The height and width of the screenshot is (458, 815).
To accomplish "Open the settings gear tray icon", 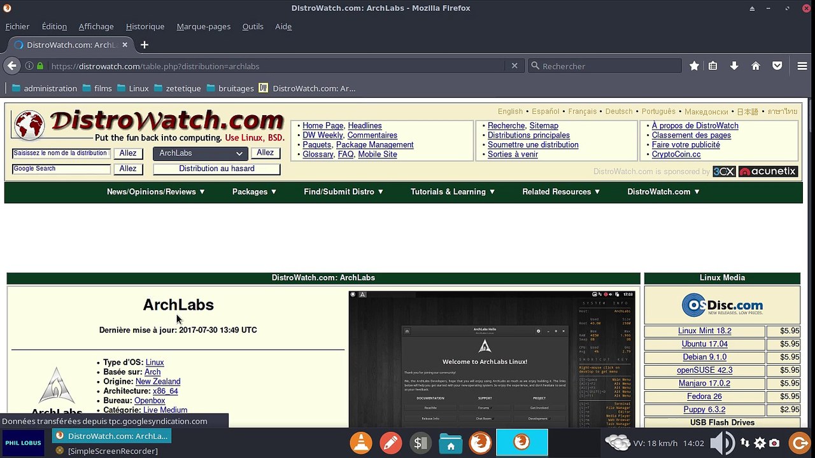I will 760,443.
